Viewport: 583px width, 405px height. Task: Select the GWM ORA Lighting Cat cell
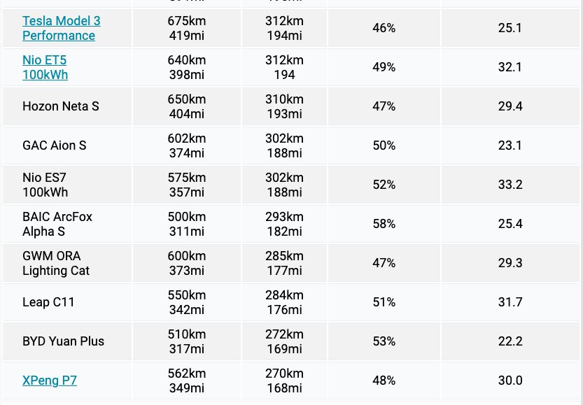pyautogui.click(x=67, y=263)
